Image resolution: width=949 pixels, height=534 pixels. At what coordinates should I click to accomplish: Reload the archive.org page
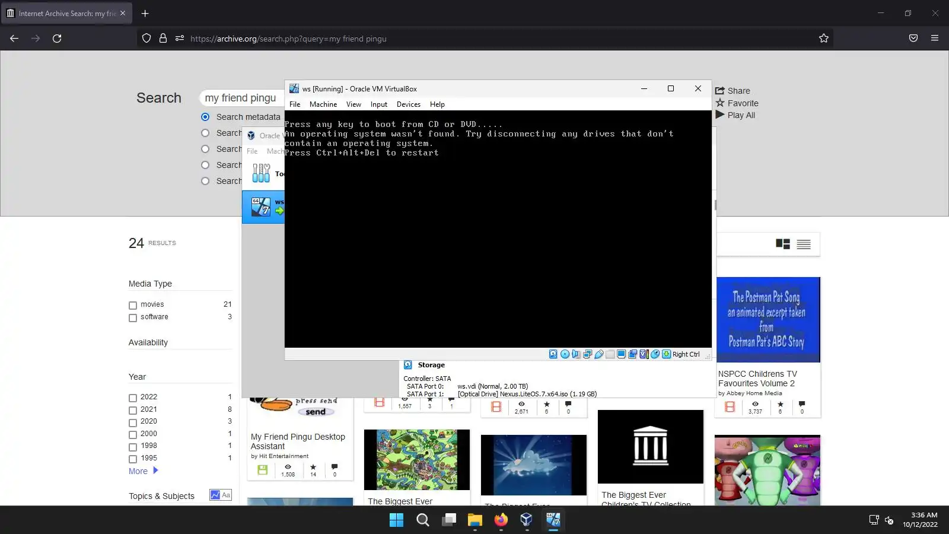[57, 39]
